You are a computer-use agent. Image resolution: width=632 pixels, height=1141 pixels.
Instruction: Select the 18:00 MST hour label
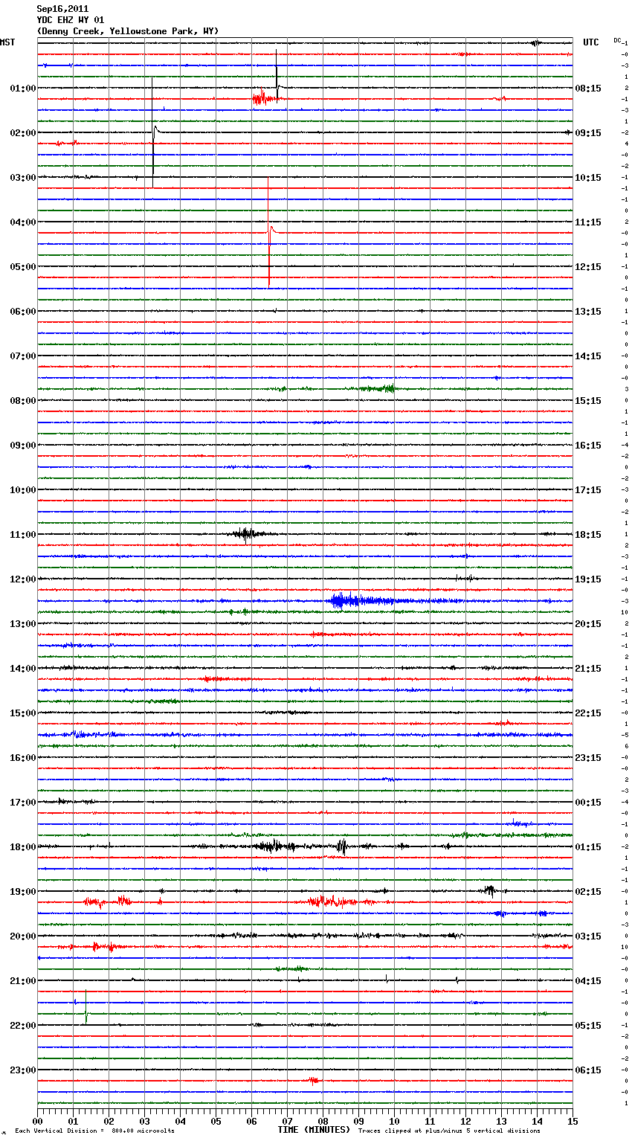point(23,847)
